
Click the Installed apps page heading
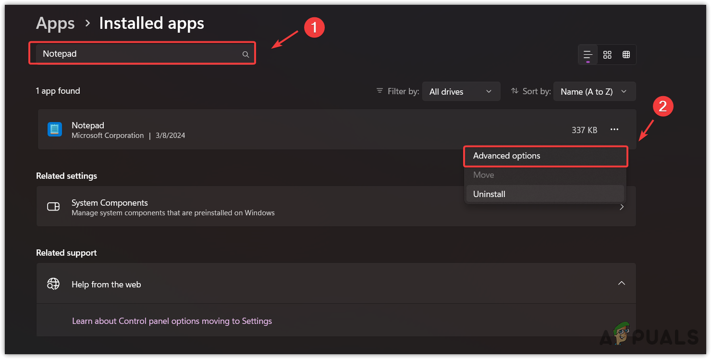pos(151,23)
